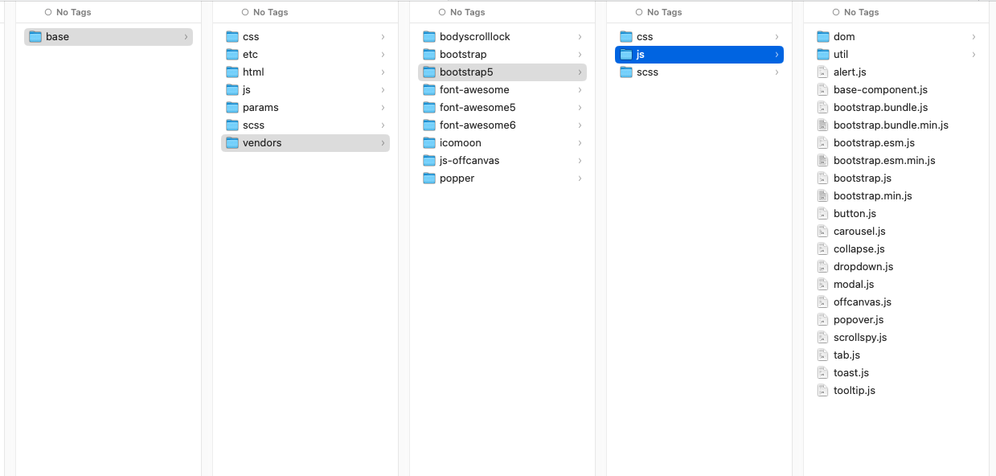
Task: Expand css chevron inside bootstrap5 folder
Action: (777, 37)
